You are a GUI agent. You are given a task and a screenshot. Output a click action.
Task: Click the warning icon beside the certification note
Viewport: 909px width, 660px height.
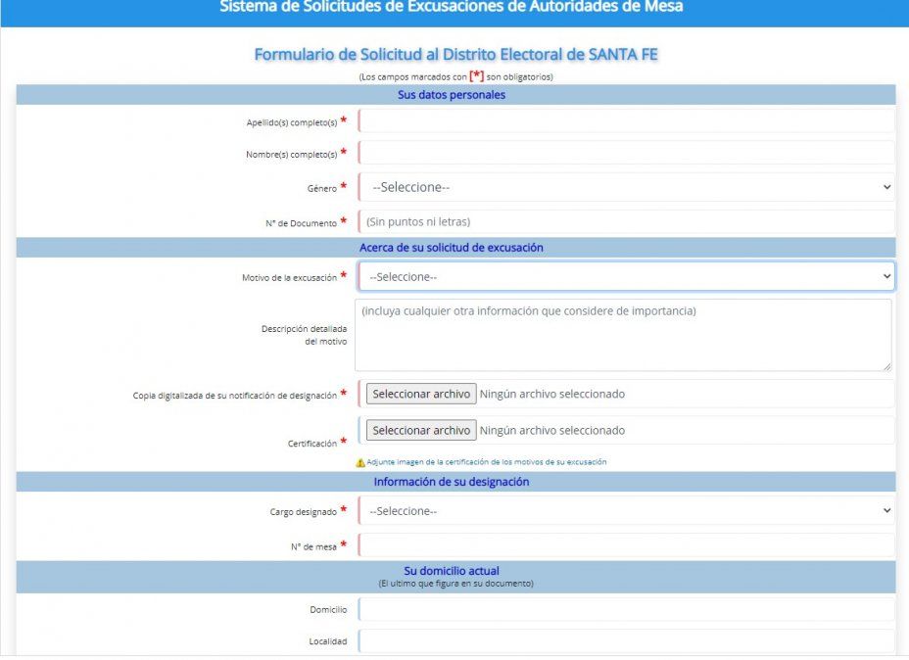[360, 462]
